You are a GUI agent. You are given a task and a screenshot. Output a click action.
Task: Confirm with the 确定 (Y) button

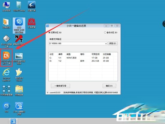click(x=109, y=86)
